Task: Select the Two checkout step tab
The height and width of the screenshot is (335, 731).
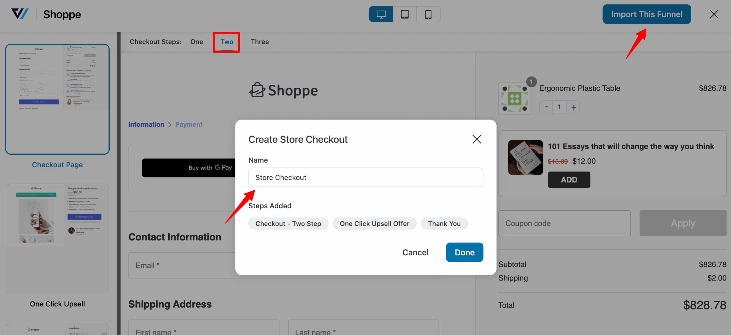Action: (x=227, y=42)
